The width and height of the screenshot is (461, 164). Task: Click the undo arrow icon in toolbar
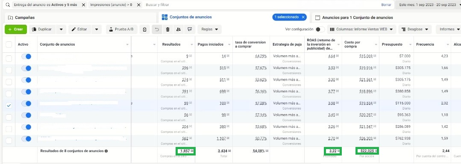(157, 29)
